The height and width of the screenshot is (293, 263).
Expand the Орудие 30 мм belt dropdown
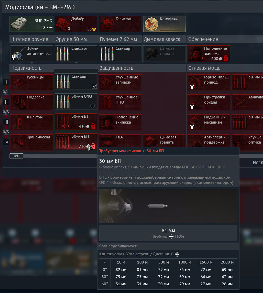[76, 62]
